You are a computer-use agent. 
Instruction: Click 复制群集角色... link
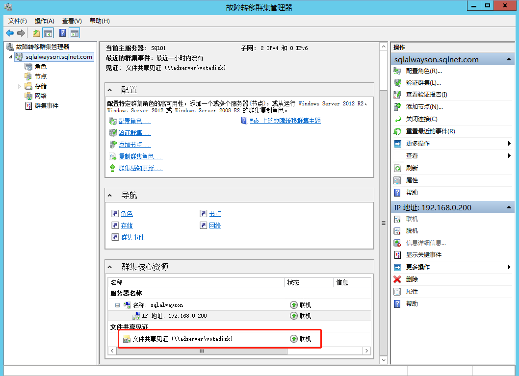click(x=140, y=156)
